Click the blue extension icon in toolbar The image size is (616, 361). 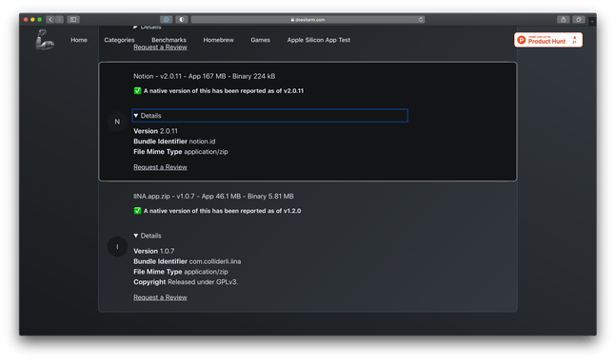[x=167, y=19]
